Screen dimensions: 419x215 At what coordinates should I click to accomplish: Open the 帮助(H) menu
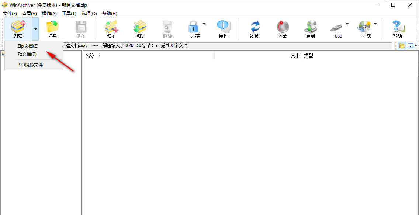tap(110, 14)
